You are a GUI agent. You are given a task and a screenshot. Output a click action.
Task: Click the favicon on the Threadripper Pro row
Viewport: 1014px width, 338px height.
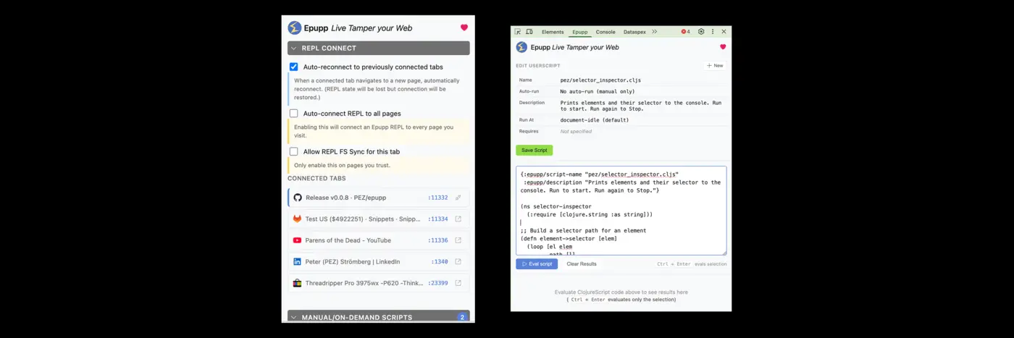(x=297, y=283)
